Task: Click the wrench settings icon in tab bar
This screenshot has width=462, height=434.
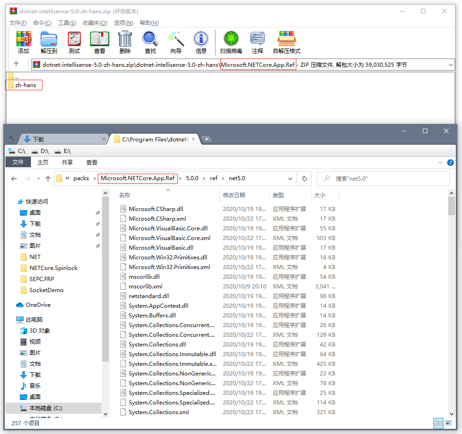Action: [11, 139]
